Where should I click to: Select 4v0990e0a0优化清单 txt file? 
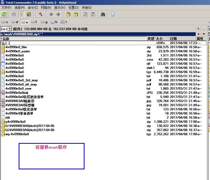click(103, 109)
